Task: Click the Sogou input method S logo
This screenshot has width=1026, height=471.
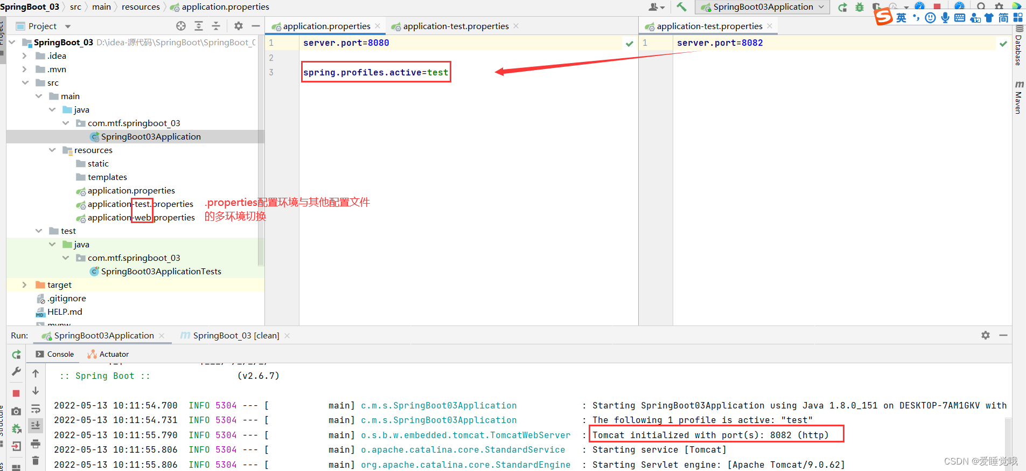Action: pyautogui.click(x=883, y=17)
